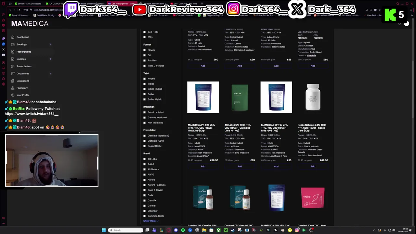Add the £80 Clearleaf vape cartridge

[x=313, y=66]
